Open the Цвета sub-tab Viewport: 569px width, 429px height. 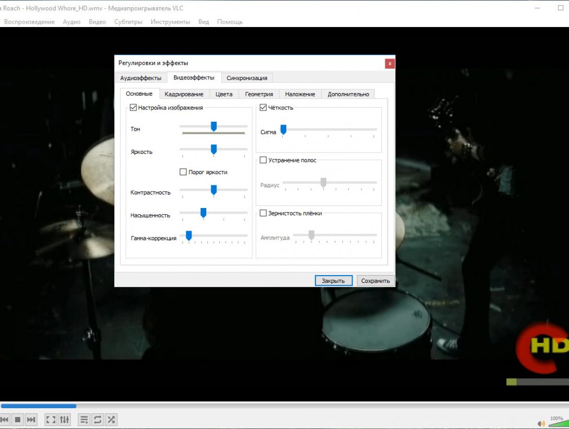pyautogui.click(x=224, y=94)
